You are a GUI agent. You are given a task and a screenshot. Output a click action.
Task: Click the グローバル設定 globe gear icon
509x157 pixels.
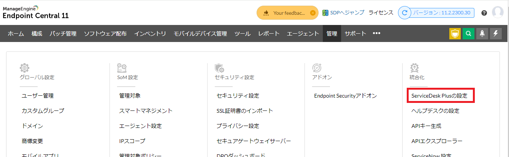click(x=25, y=68)
